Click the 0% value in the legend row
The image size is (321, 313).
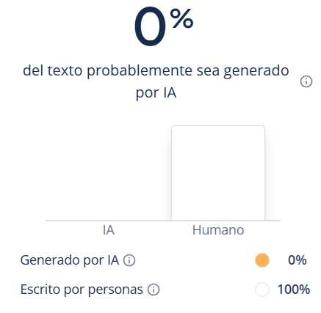pos(297,260)
